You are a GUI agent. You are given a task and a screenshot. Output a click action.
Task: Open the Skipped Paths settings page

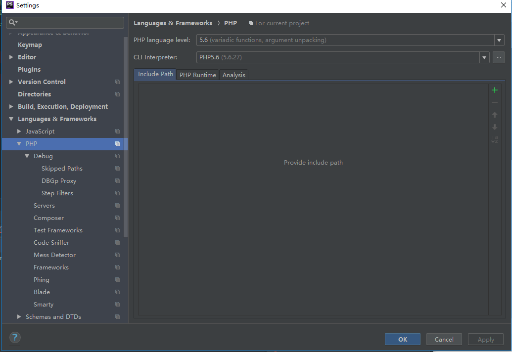coord(62,169)
